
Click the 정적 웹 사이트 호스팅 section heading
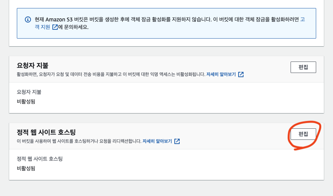click(x=46, y=132)
